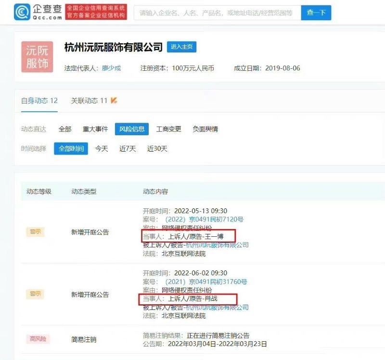Choose the 负面舆情 filter
385x360 pixels.
coord(205,129)
